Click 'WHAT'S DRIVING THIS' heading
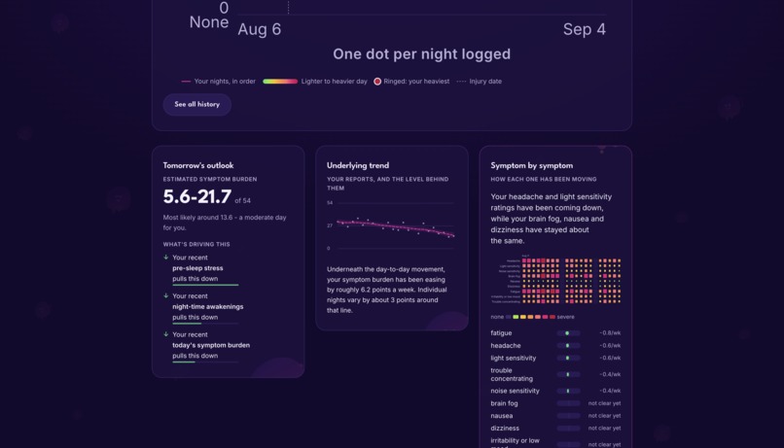The height and width of the screenshot is (448, 784). 196,245
